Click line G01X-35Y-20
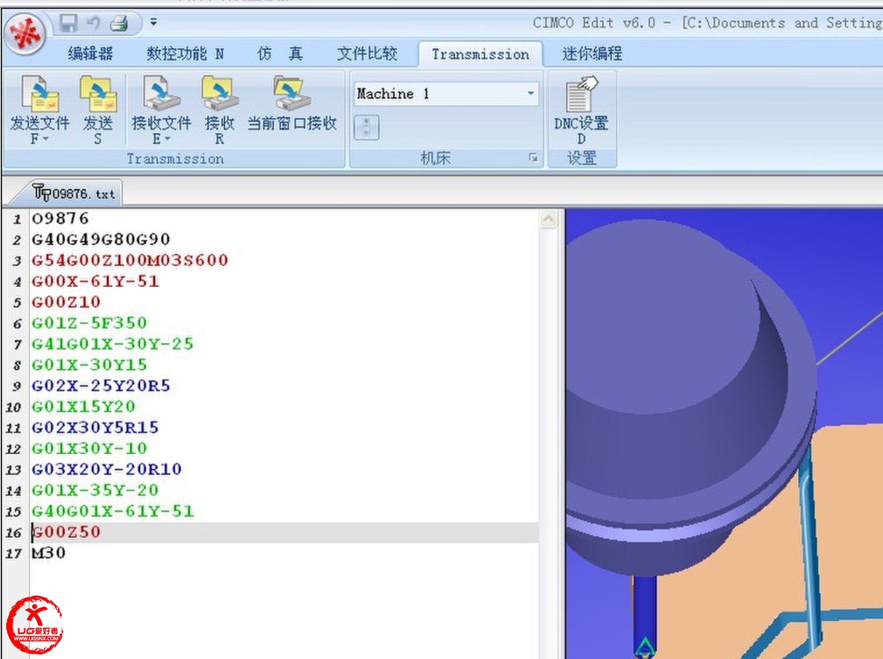This screenshot has width=883, height=659. coord(95,490)
